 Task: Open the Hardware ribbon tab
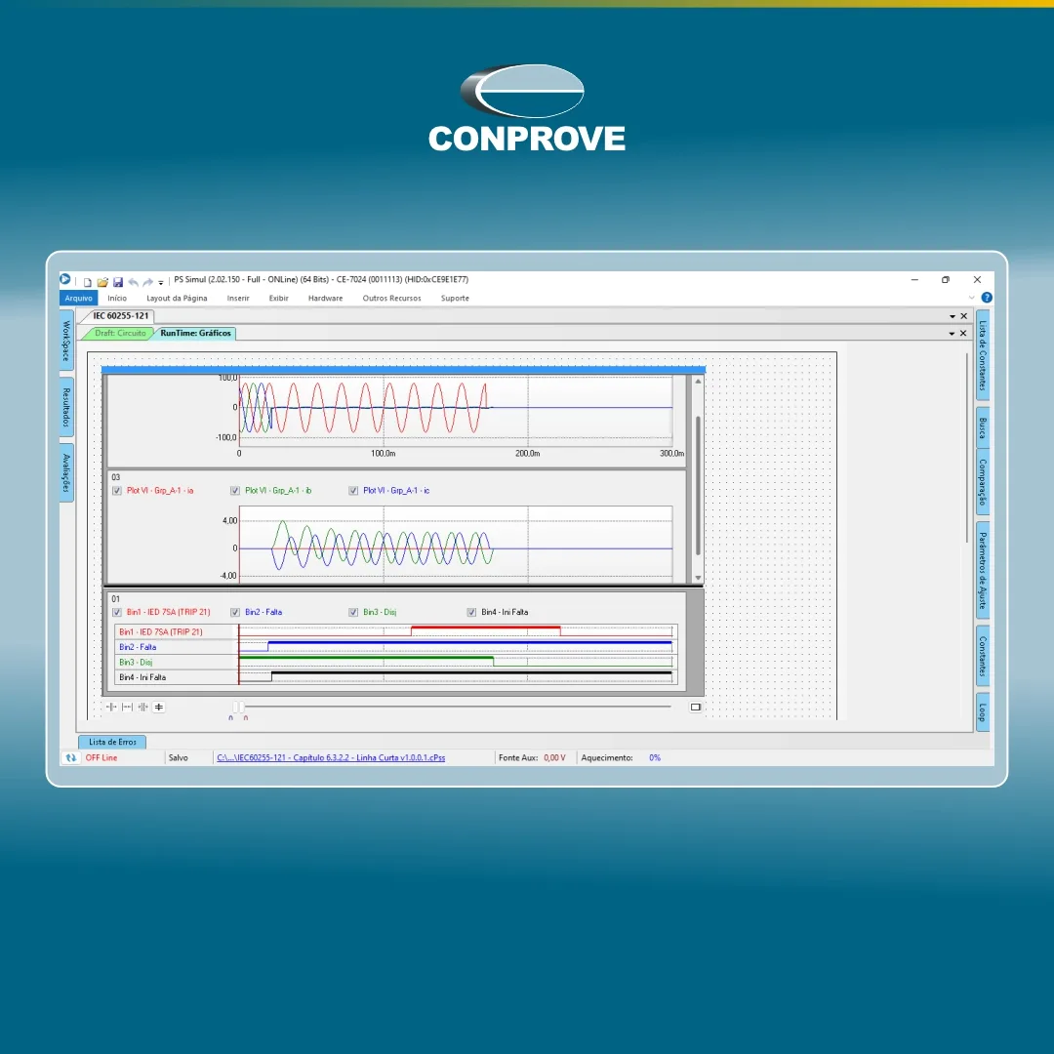pyautogui.click(x=325, y=298)
